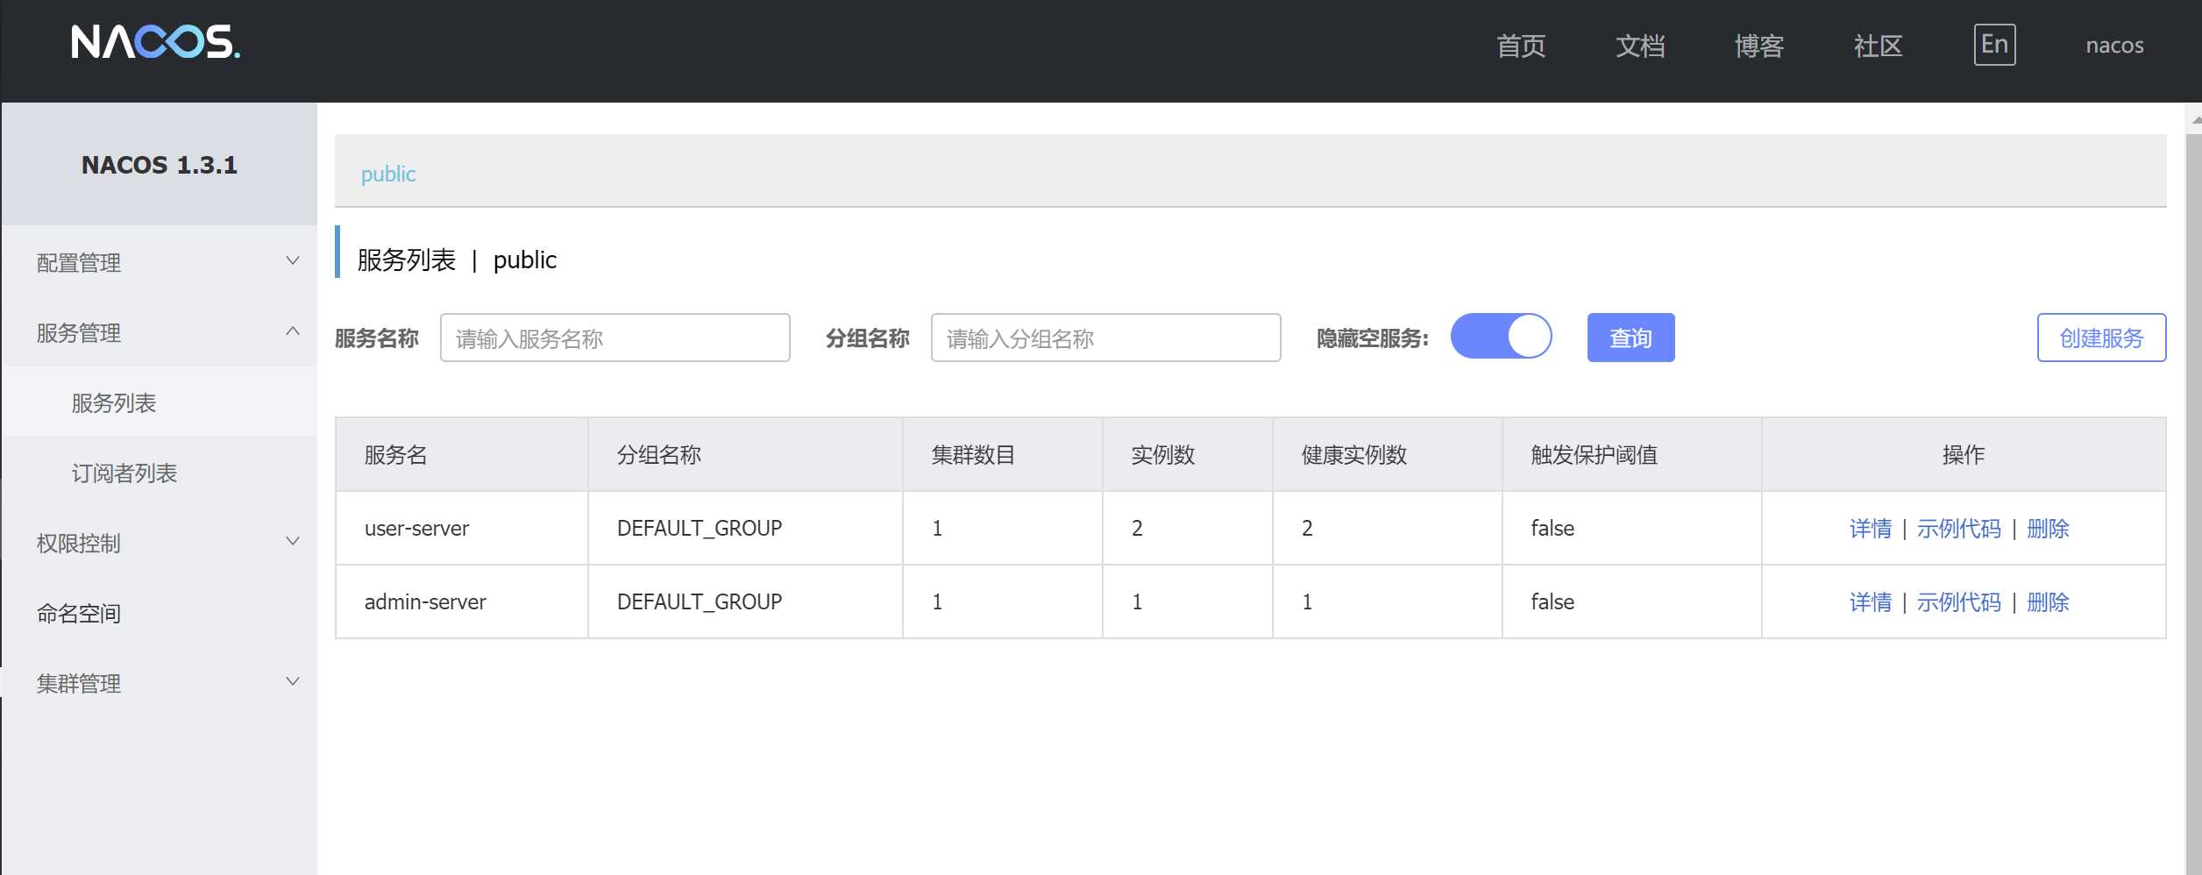Open 集群管理 in the sidebar
The image size is (2202, 875).
pyautogui.click(x=159, y=683)
